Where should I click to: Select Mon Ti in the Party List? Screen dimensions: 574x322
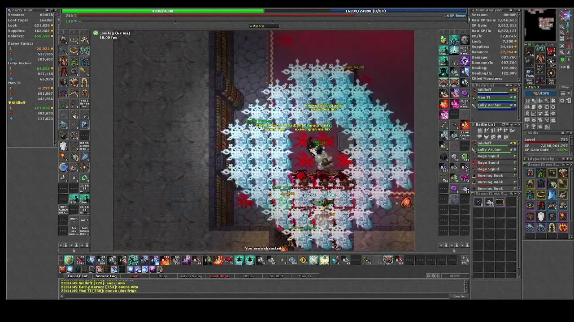(x=493, y=99)
